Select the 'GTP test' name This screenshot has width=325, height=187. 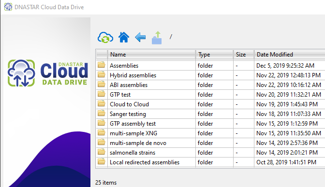(120, 95)
